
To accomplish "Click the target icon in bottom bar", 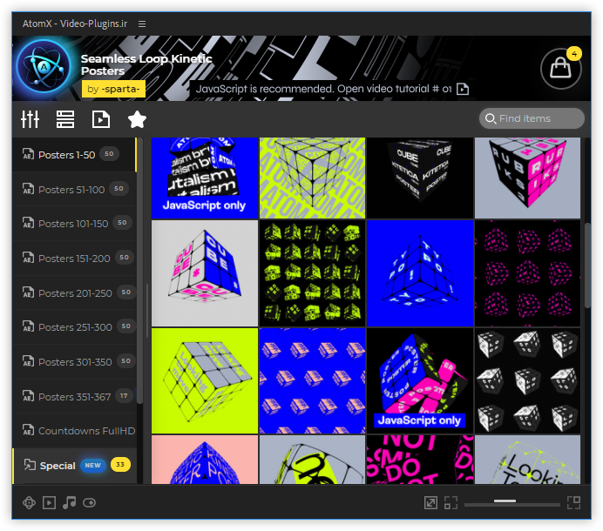I will click(30, 502).
